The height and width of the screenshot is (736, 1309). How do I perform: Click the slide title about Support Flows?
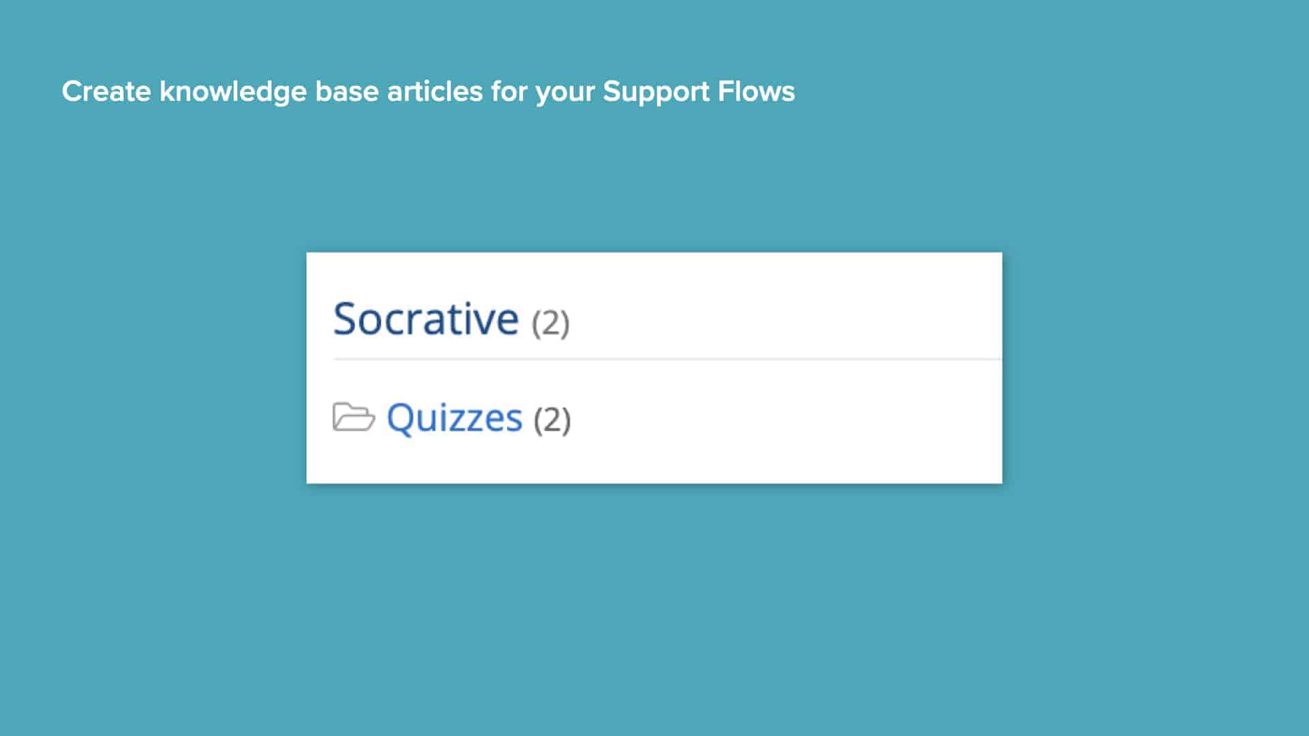(428, 91)
